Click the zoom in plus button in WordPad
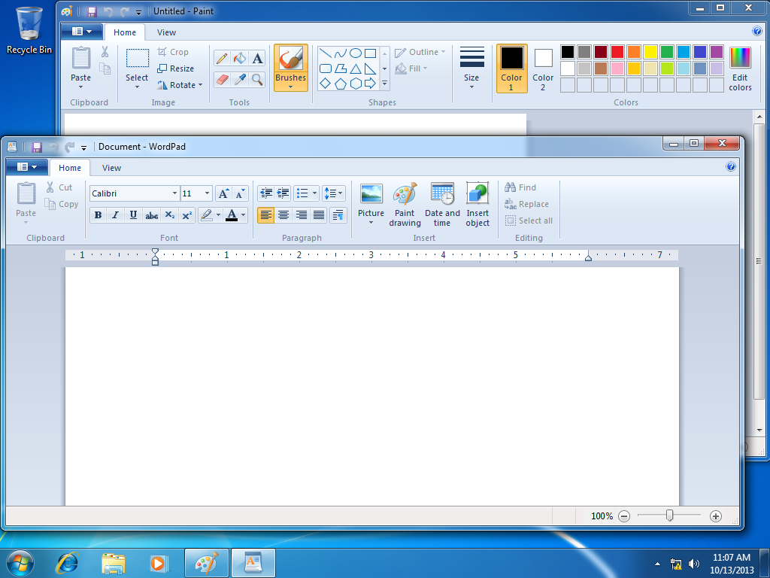Image resolution: width=770 pixels, height=578 pixels. (x=716, y=516)
